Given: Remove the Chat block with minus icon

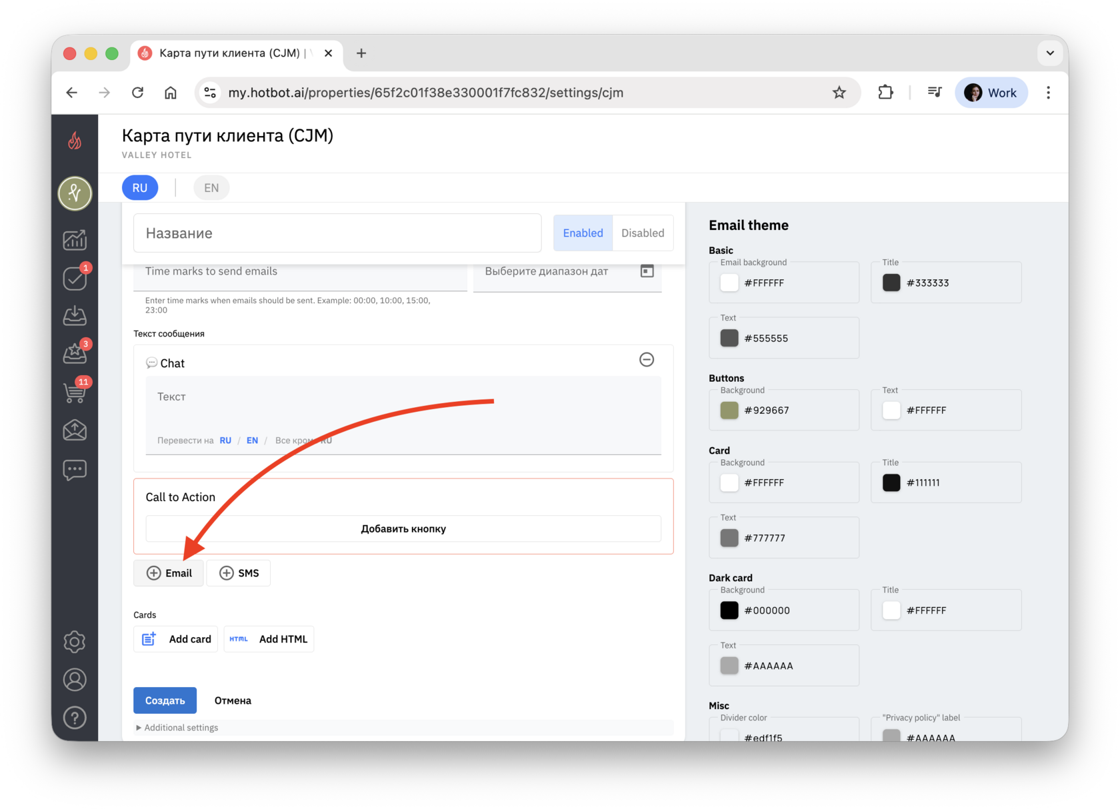Looking at the screenshot, I should coord(647,360).
